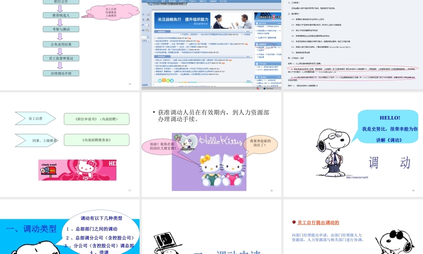Open the slide with two Hello Kitty dolls
This screenshot has width=423, height=254.
point(211,144)
